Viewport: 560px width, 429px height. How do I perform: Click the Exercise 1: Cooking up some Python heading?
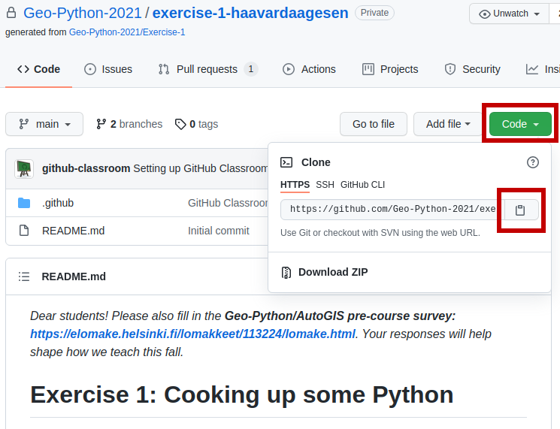click(242, 395)
